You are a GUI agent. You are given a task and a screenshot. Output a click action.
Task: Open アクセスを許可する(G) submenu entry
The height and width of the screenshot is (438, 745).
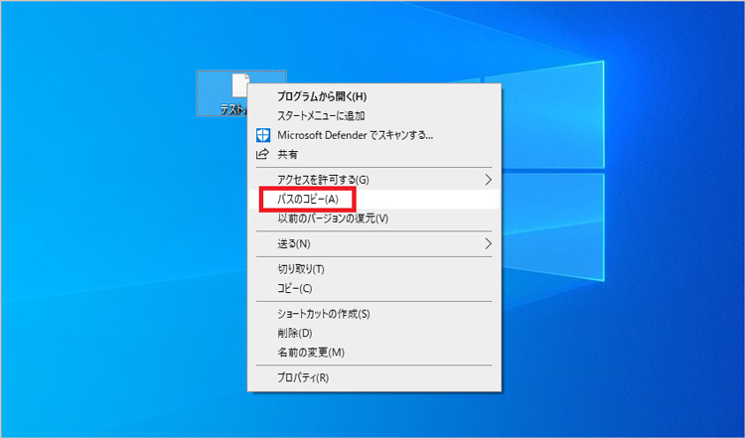coord(373,180)
